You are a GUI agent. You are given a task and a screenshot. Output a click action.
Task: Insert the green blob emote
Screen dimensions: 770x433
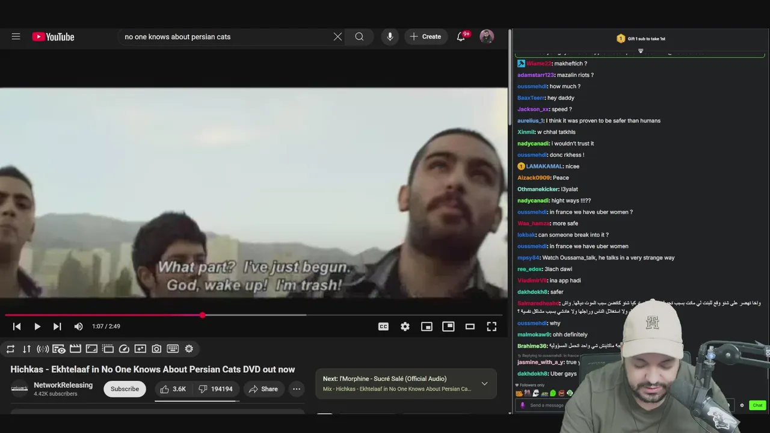553,393
